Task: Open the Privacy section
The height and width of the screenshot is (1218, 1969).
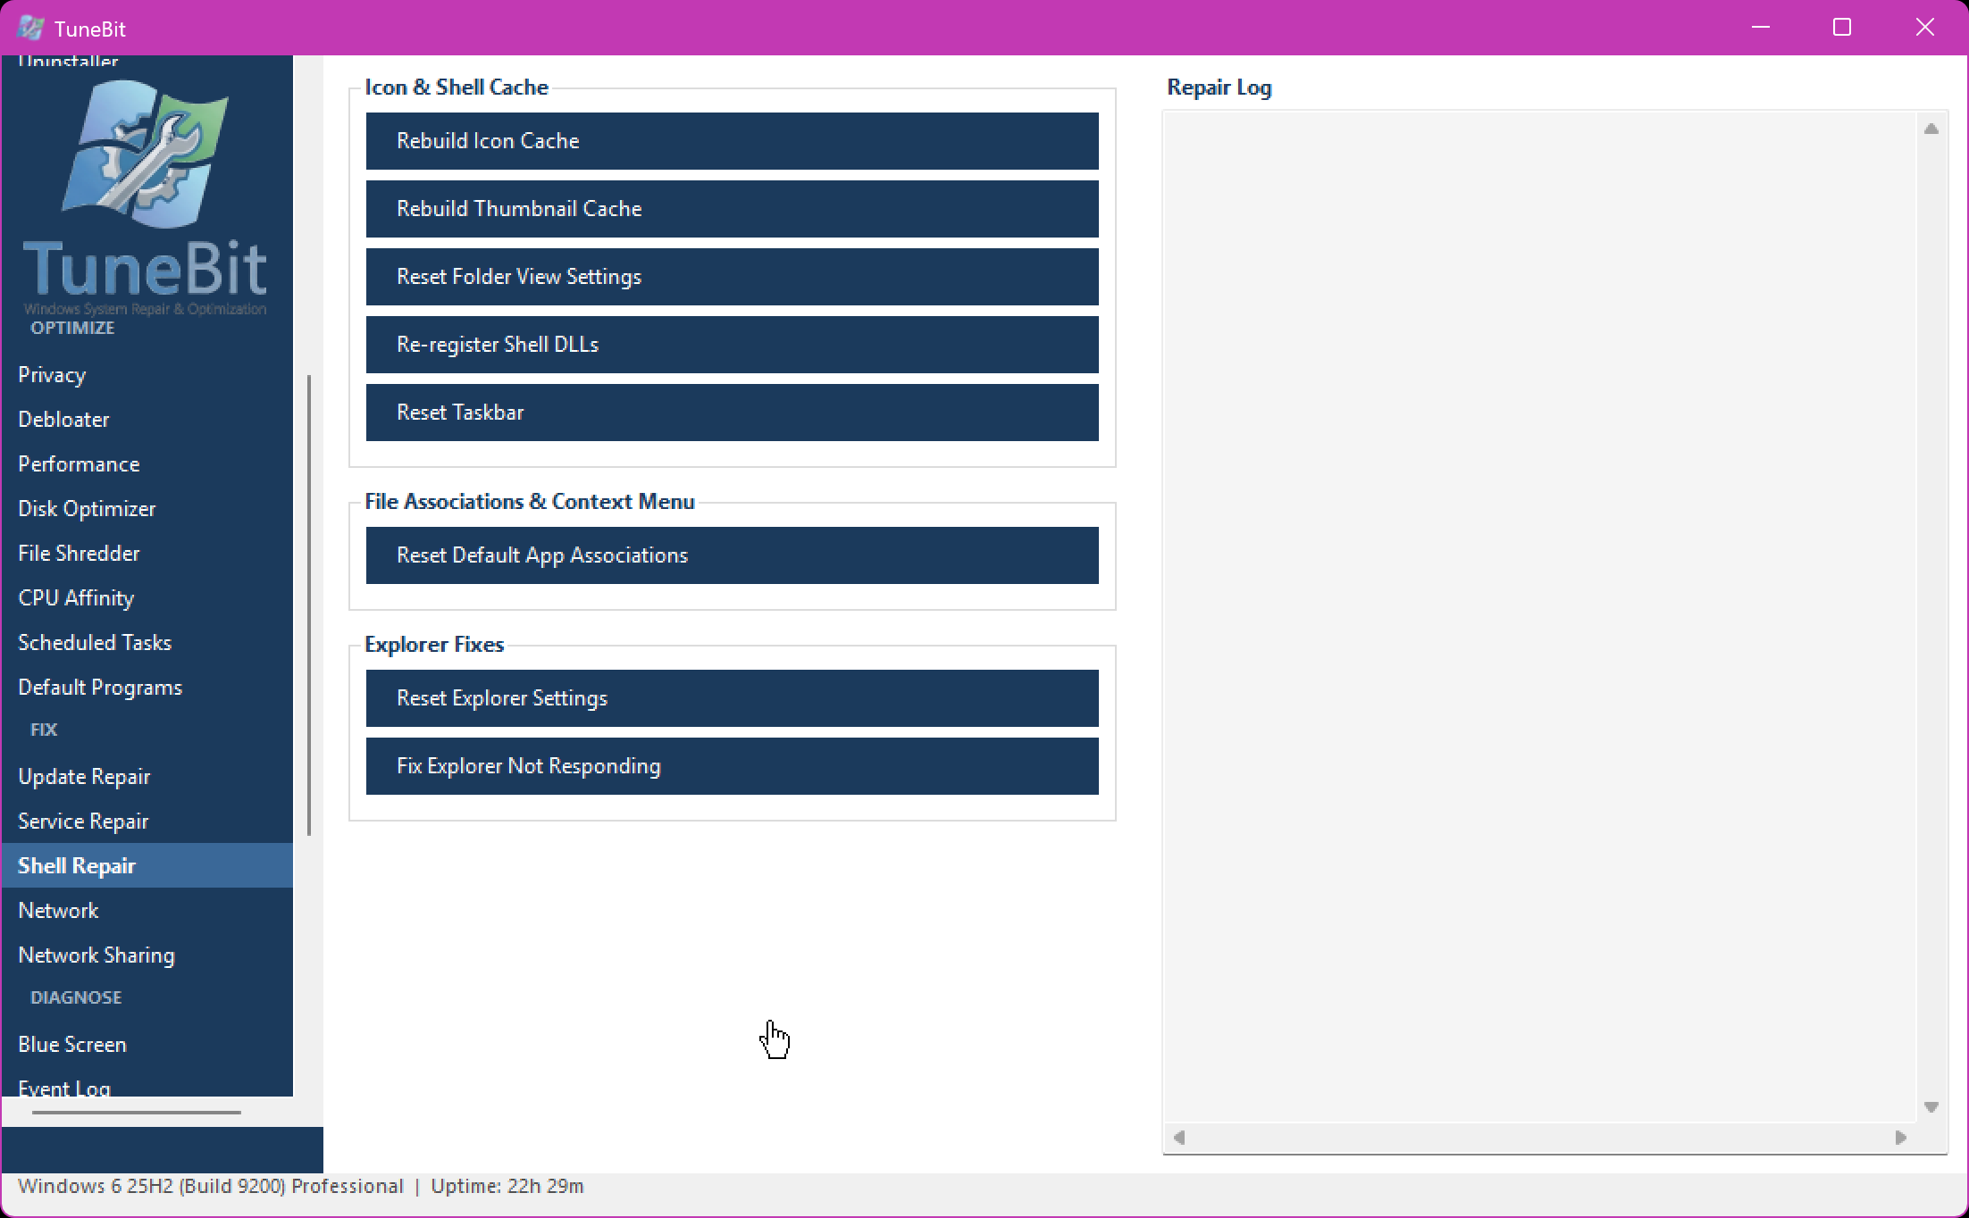Action: [147, 375]
